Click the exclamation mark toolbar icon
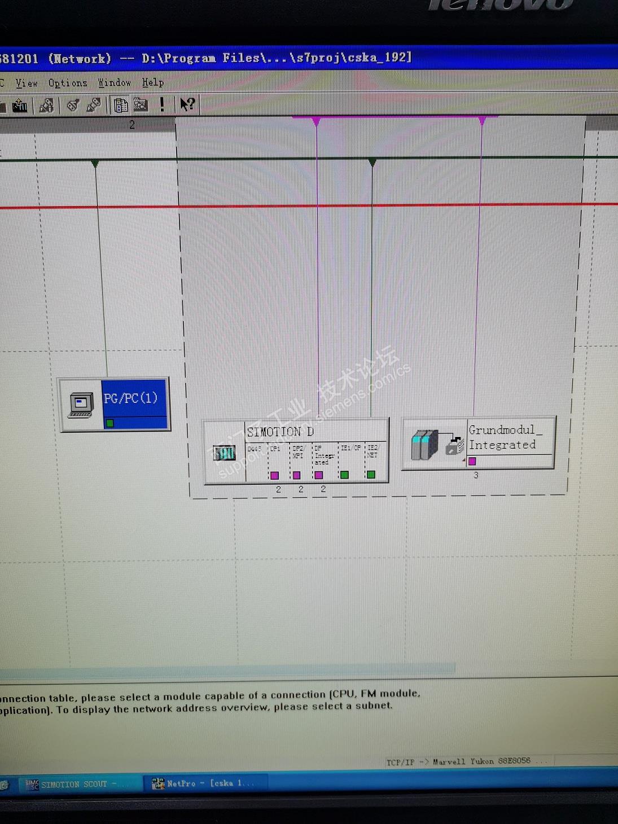Image resolution: width=618 pixels, height=824 pixels. coord(162,104)
